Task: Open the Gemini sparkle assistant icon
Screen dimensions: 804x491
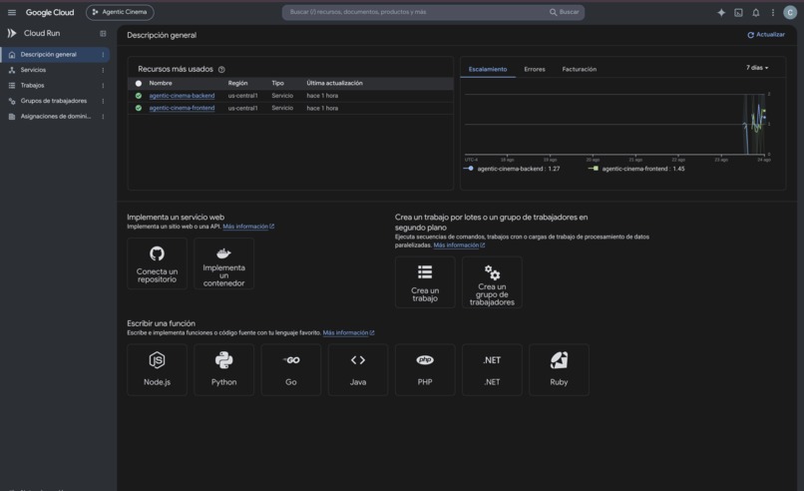Action: click(721, 12)
